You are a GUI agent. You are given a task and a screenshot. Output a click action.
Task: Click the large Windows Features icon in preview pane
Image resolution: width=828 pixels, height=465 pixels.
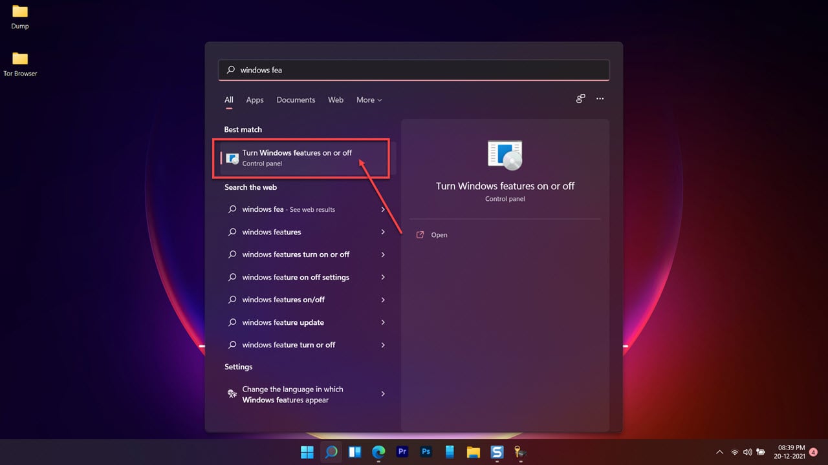tap(505, 156)
